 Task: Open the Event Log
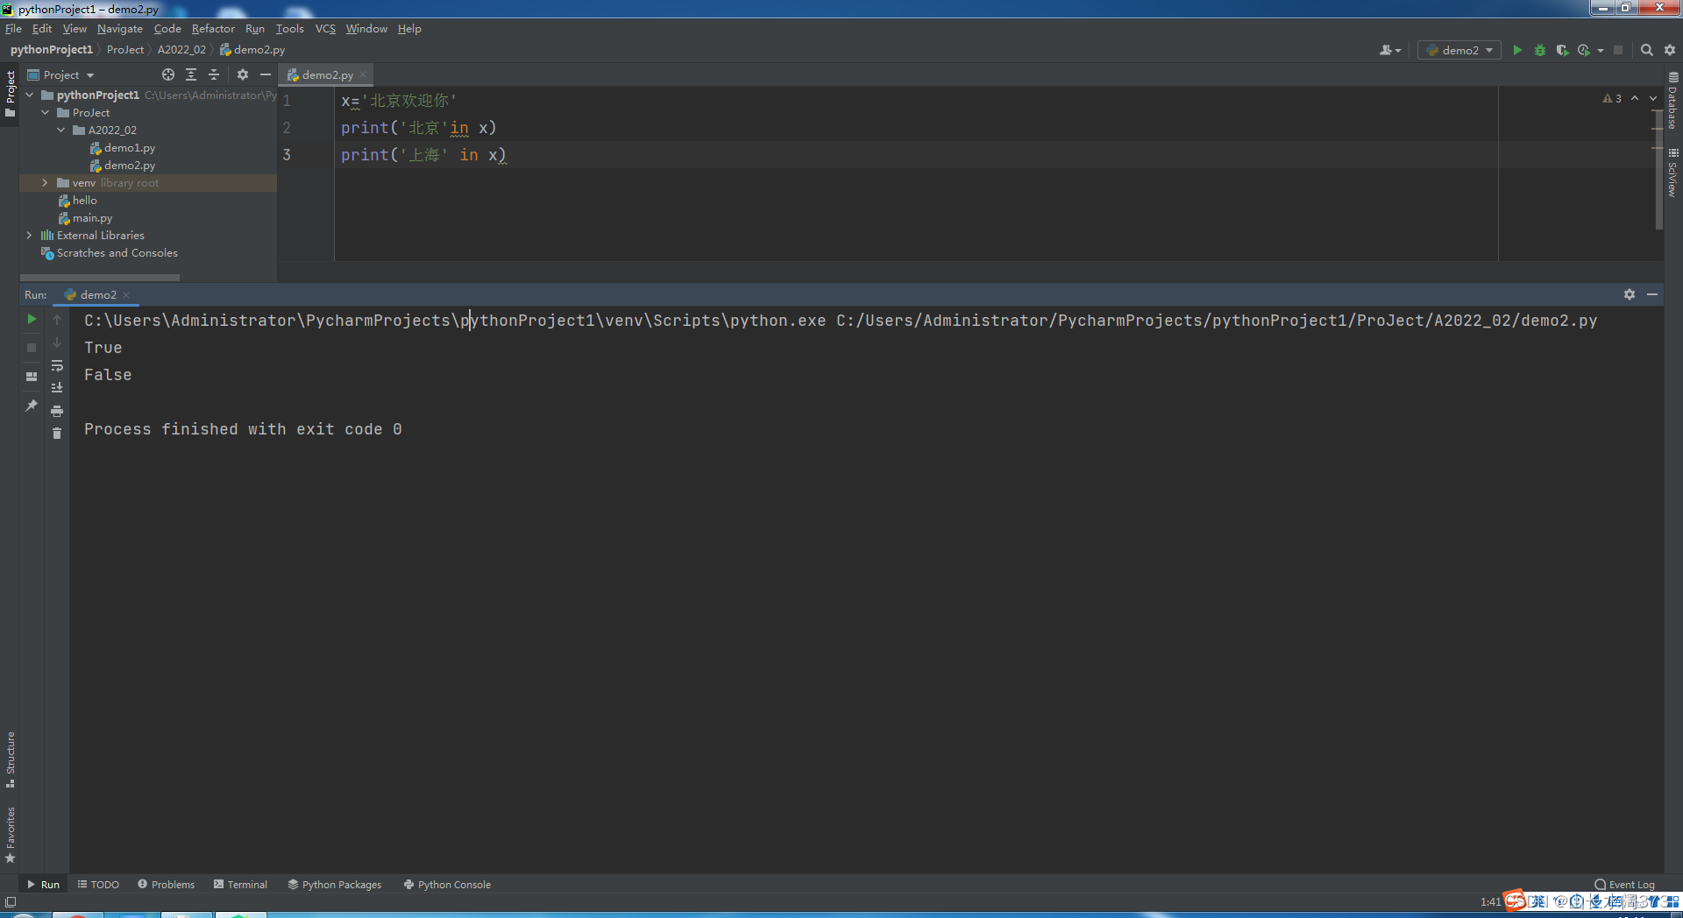click(x=1624, y=885)
